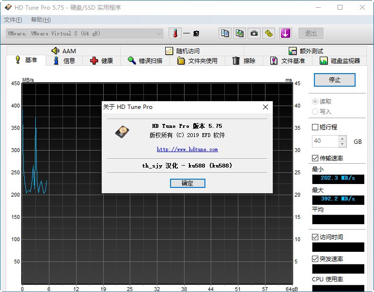Image resolution: width=374 pixels, height=292 pixels.
Task: Click the thermometer temperature icon
Action: click(x=175, y=33)
